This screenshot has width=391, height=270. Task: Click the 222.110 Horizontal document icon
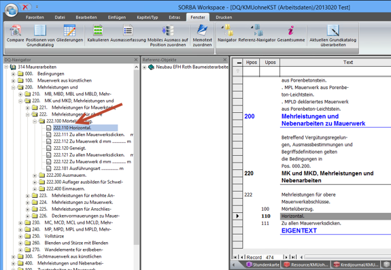coord(49,128)
